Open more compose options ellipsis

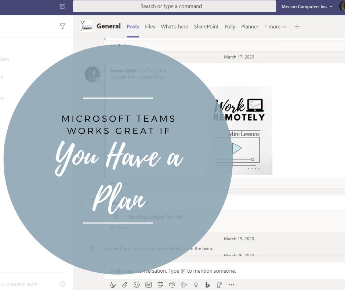pyautogui.click(x=231, y=285)
